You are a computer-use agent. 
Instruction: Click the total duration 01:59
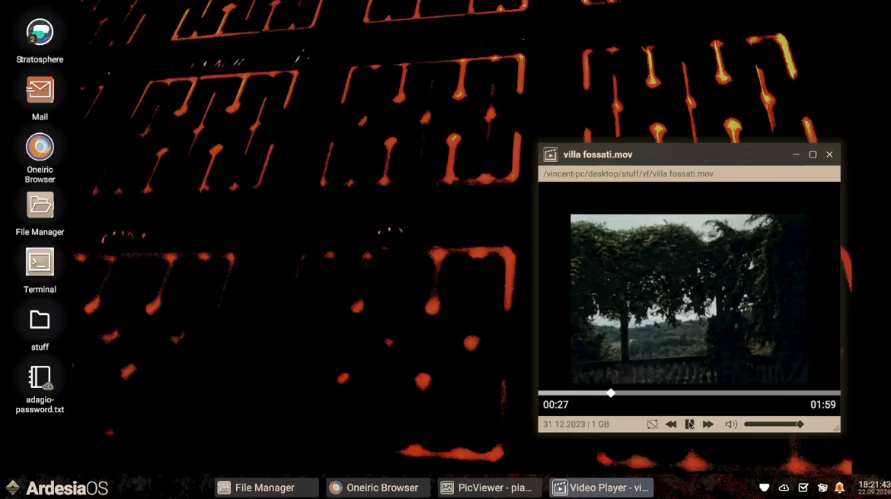pyautogui.click(x=822, y=405)
